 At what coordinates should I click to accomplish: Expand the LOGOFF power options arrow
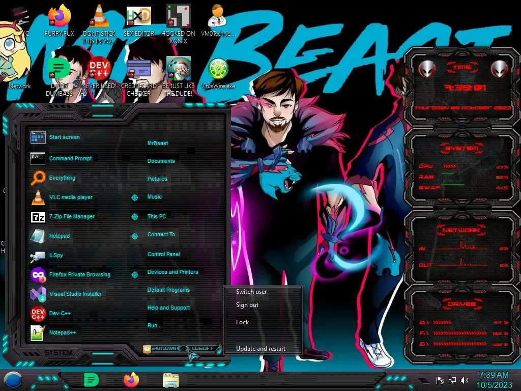[219, 348]
